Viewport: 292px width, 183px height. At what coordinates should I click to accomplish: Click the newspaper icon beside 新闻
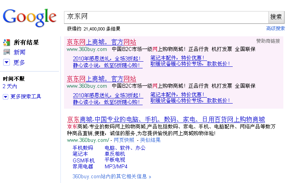click(6, 52)
